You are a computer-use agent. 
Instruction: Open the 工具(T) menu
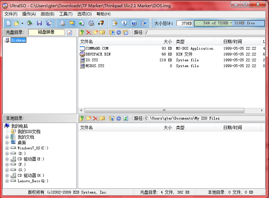click(66, 14)
